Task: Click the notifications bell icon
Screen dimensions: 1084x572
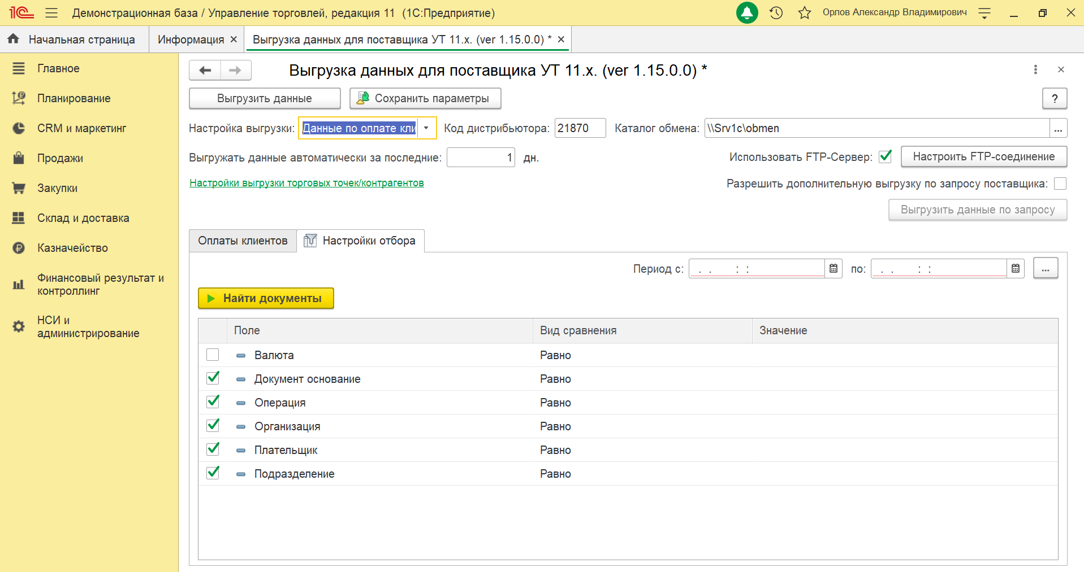Action: [747, 12]
